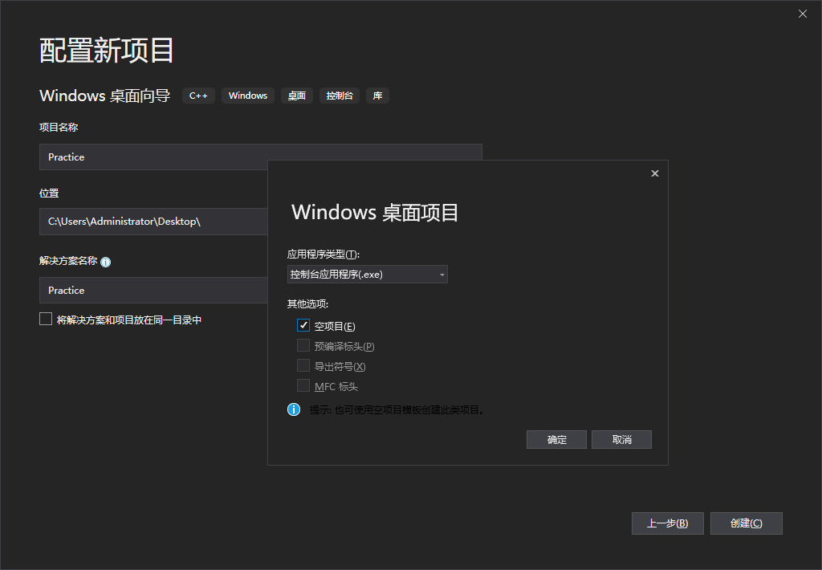Click the 配置新项目 heading
This screenshot has height=570, width=822.
[x=107, y=51]
